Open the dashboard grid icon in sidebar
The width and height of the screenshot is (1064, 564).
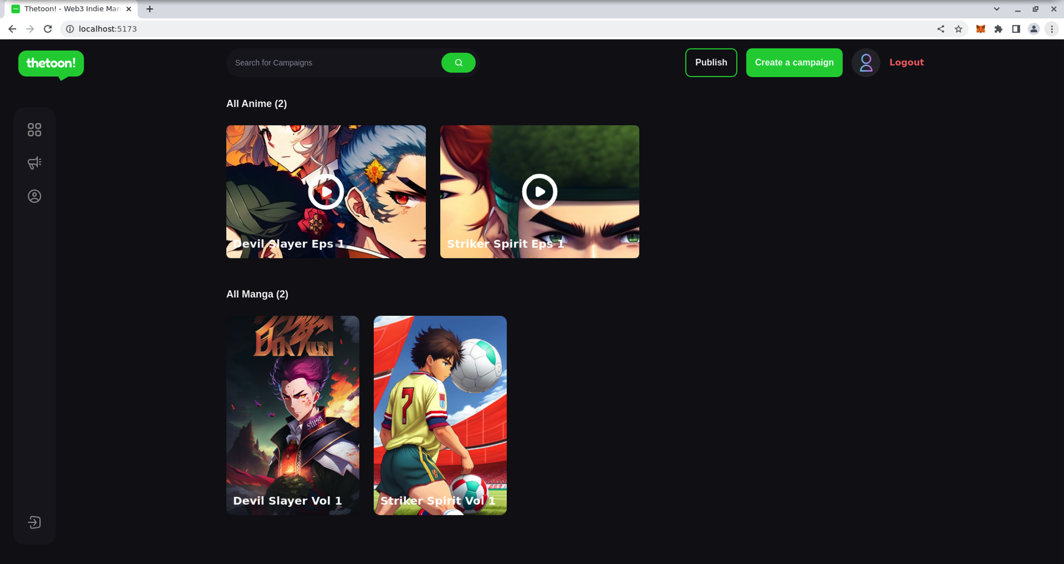(34, 129)
